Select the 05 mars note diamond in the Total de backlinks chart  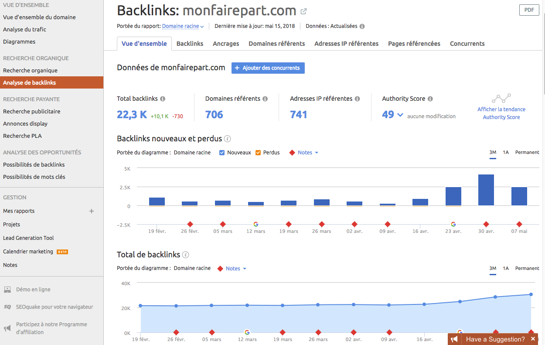point(212,332)
